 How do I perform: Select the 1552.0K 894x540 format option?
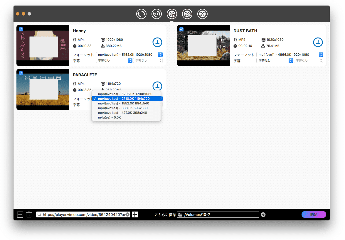[123, 103]
